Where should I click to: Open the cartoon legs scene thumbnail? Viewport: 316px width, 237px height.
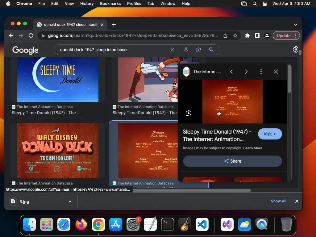pyautogui.click(x=148, y=80)
